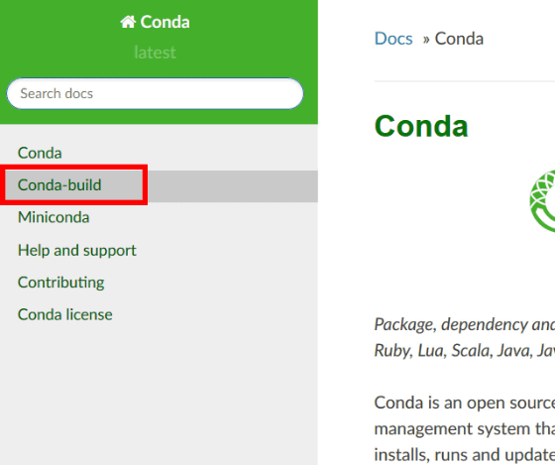The image size is (555, 465).
Task: Click the large green Conda heading
Action: [x=421, y=126]
